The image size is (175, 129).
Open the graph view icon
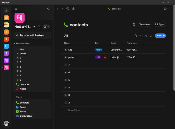point(73,9)
